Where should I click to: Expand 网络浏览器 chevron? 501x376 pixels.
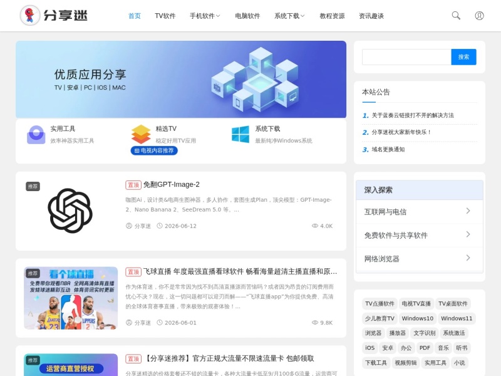pyautogui.click(x=468, y=258)
